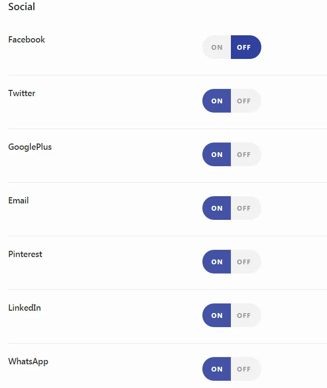
Task: Click the ON side of the LinkedIn toggle
Action: tap(217, 316)
